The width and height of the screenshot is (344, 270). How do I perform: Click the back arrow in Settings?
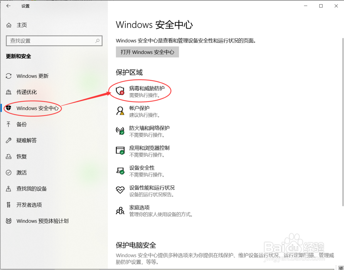(x=8, y=6)
